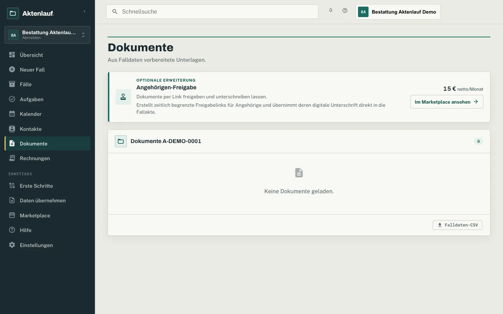This screenshot has height=314, width=503.
Task: Open notifications via the bell icon
Action: (331, 10)
